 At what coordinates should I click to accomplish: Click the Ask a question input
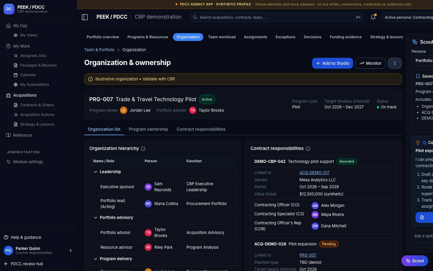click(422, 239)
